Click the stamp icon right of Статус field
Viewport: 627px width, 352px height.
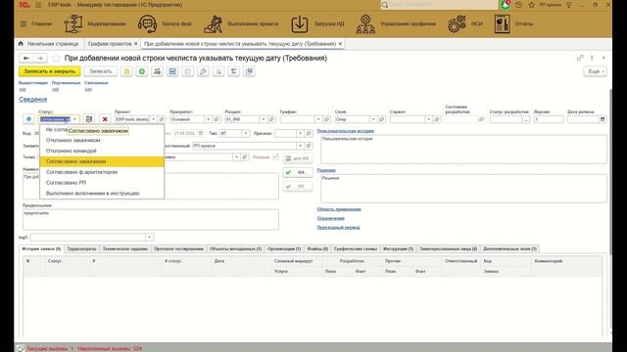(x=89, y=119)
